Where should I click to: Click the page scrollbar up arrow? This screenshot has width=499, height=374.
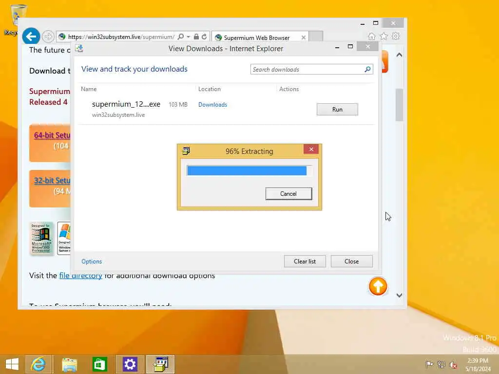tap(399, 55)
